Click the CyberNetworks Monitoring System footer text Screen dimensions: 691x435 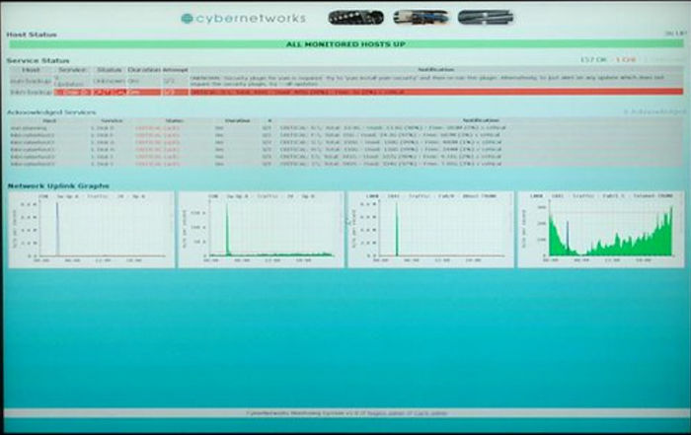pyautogui.click(x=345, y=414)
